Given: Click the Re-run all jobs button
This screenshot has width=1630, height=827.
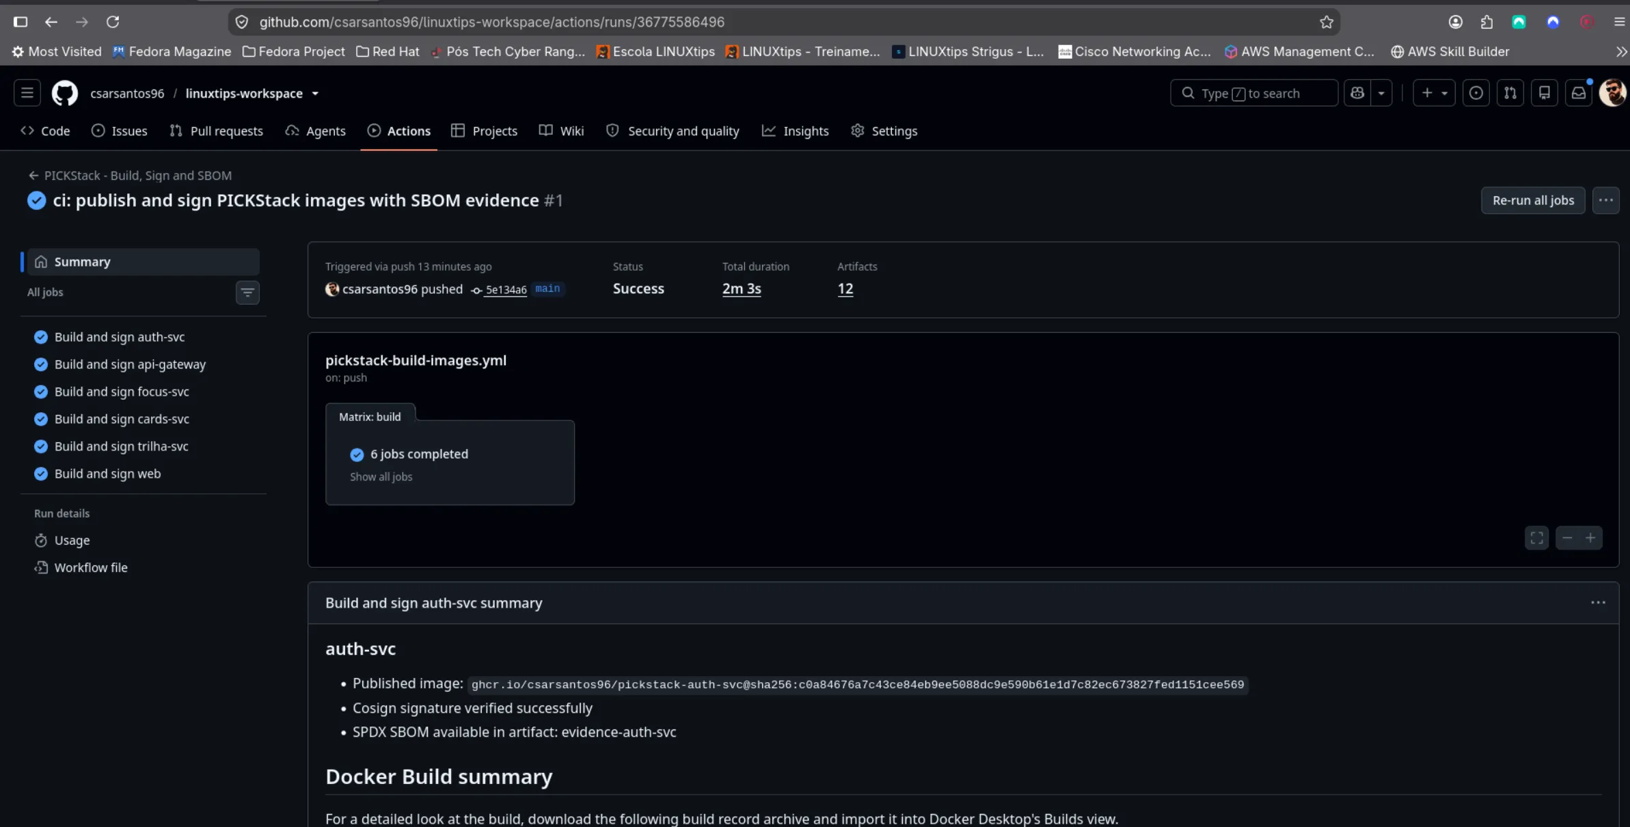Looking at the screenshot, I should pos(1533,200).
